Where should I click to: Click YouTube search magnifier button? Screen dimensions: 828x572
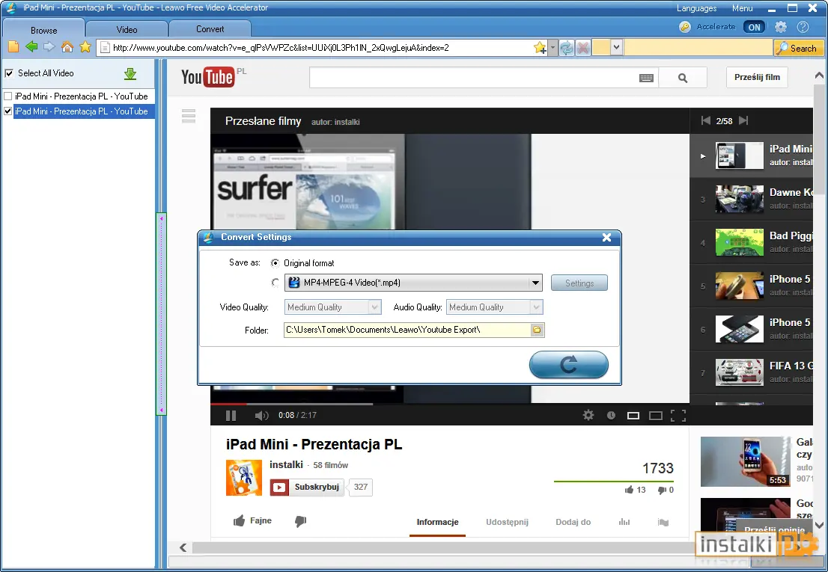(683, 78)
